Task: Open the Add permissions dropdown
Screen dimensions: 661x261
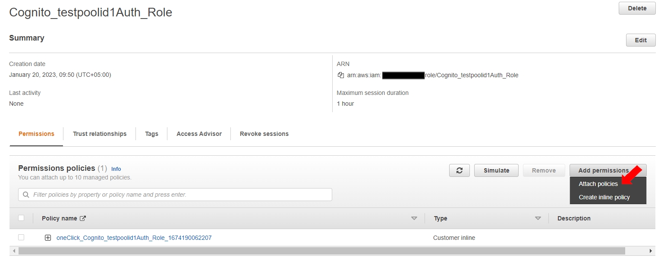Action: pos(603,170)
